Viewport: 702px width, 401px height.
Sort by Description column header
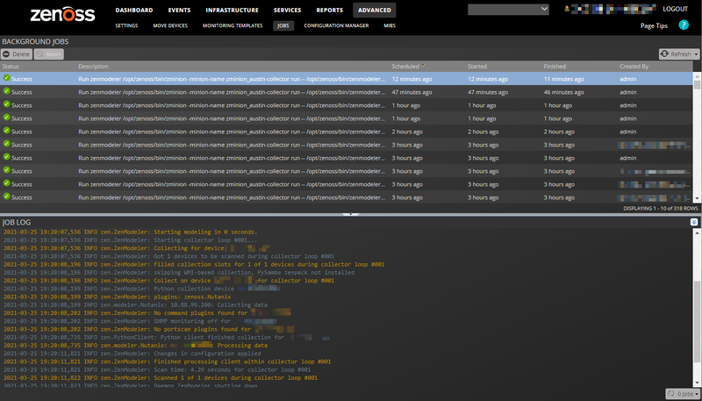pyautogui.click(x=93, y=66)
